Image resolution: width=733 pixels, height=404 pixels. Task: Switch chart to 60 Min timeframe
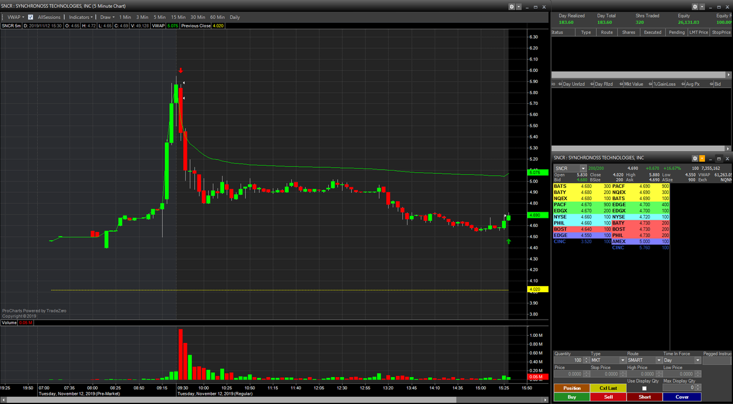click(217, 17)
